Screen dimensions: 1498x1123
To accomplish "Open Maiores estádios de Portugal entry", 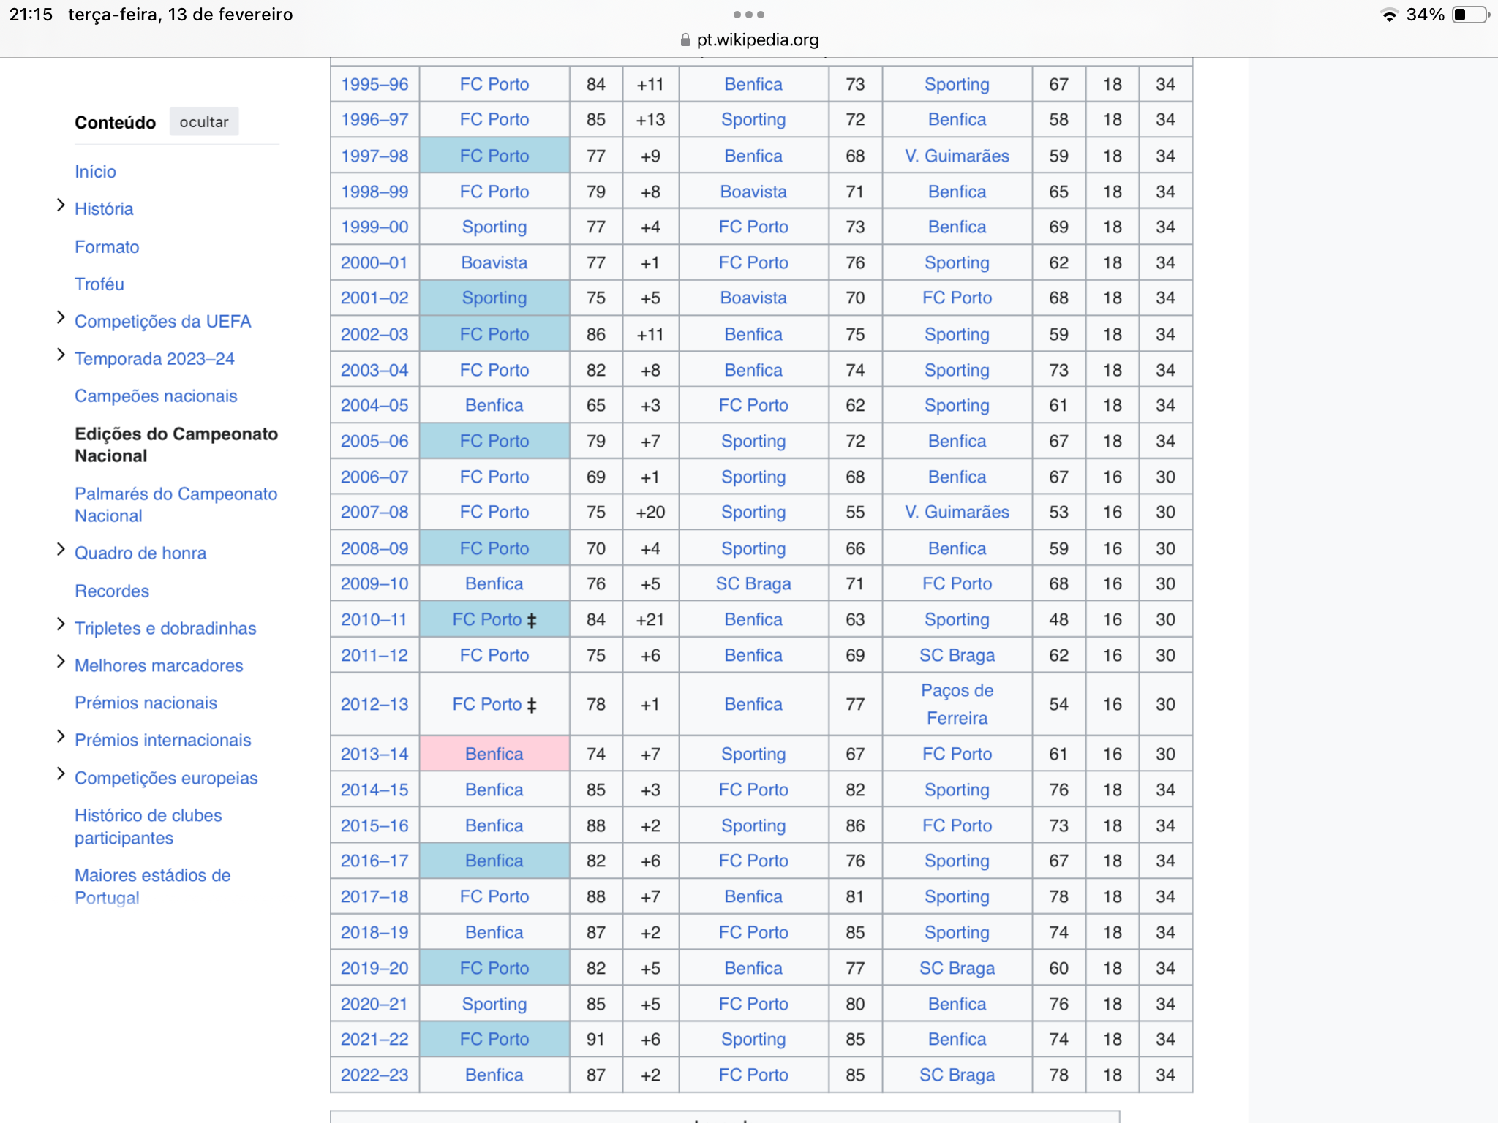I will (x=153, y=886).
